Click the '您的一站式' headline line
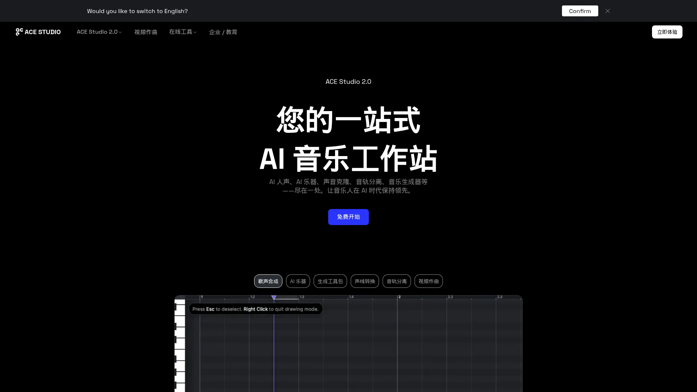The width and height of the screenshot is (697, 392). click(x=348, y=120)
